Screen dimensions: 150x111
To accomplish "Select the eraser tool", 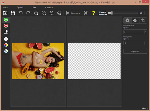I will (x=6, y=31).
